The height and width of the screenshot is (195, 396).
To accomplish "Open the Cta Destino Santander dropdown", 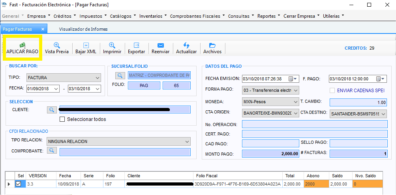I will (x=384, y=114).
